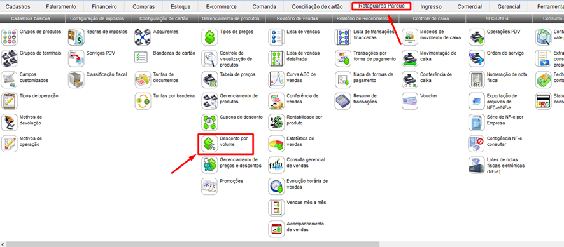Open Lotes de notas fiscais eletrônicas icon

click(476, 165)
